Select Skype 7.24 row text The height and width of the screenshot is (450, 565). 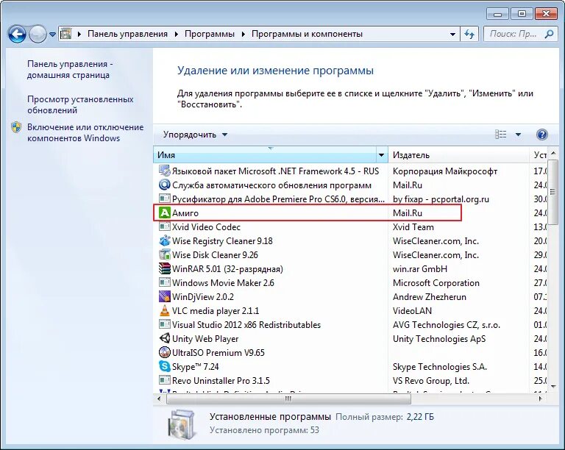click(195, 367)
